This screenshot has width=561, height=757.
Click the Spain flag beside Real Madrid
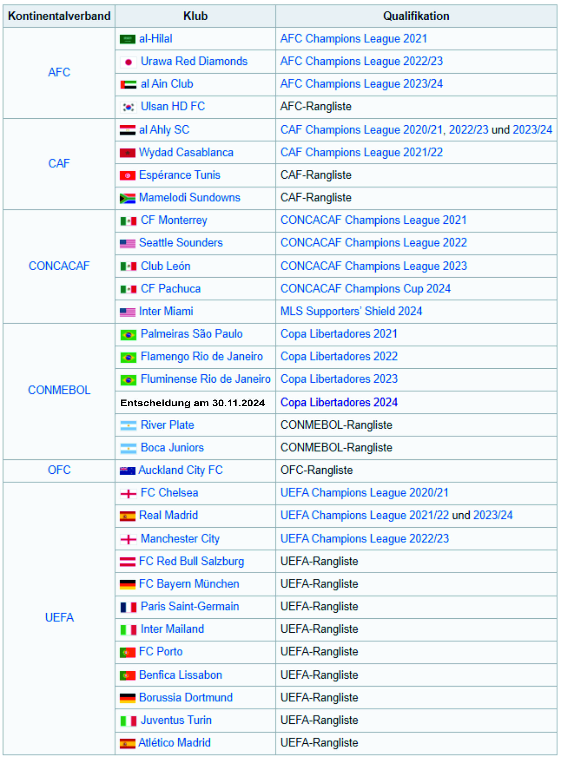(x=128, y=516)
